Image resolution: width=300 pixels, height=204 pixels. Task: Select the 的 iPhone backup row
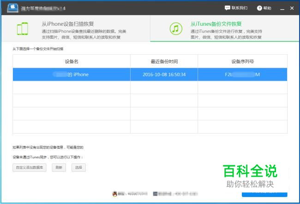[x=150, y=75]
